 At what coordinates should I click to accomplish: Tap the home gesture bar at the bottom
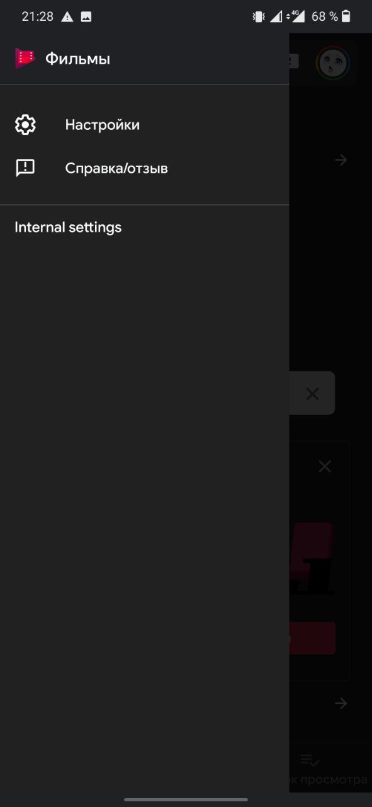[x=186, y=799]
